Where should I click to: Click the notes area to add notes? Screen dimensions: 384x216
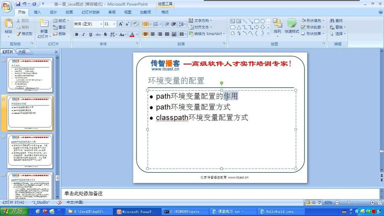[220, 194]
